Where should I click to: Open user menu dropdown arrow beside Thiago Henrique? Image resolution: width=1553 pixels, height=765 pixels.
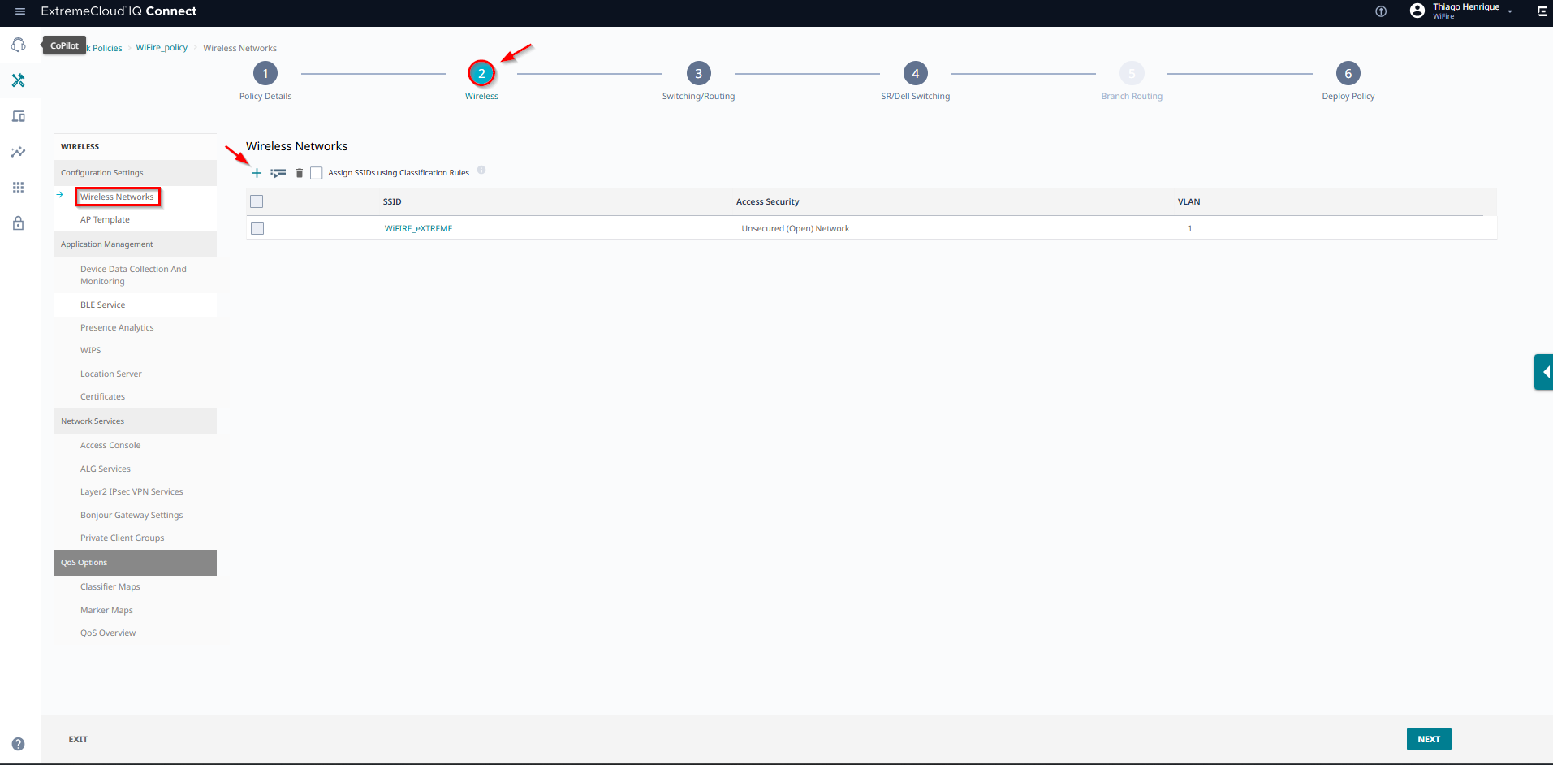point(1510,11)
